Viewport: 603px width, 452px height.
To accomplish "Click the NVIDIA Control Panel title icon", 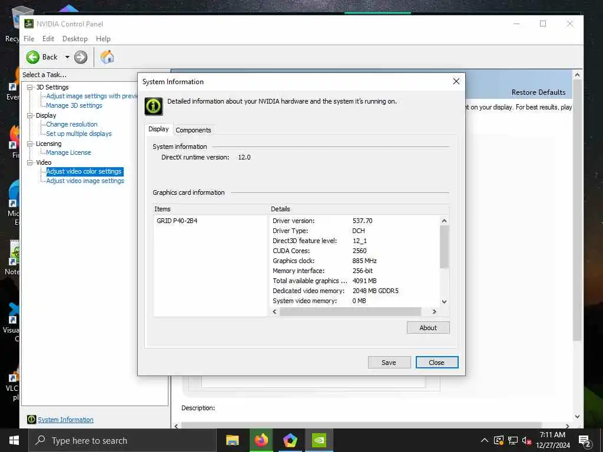I will tap(29, 24).
